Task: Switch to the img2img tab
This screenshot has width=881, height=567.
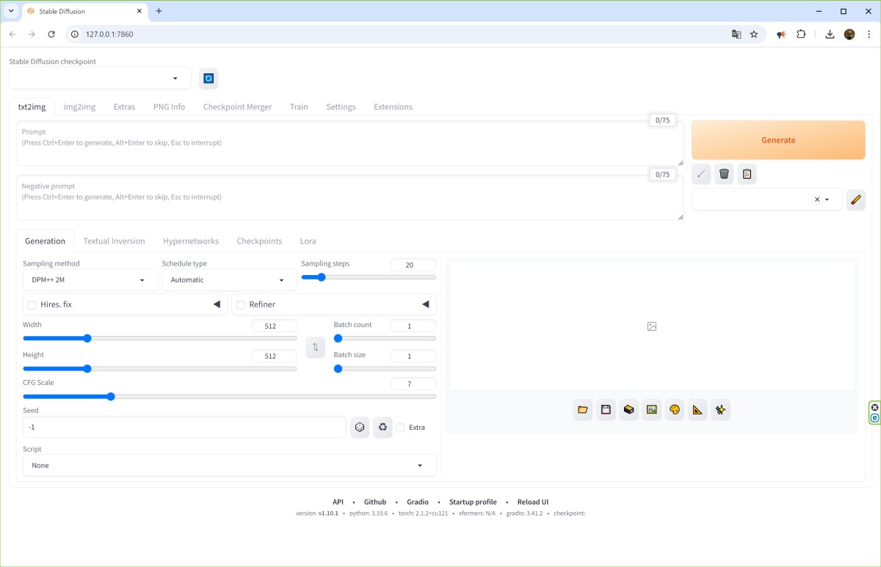Action: click(x=79, y=107)
